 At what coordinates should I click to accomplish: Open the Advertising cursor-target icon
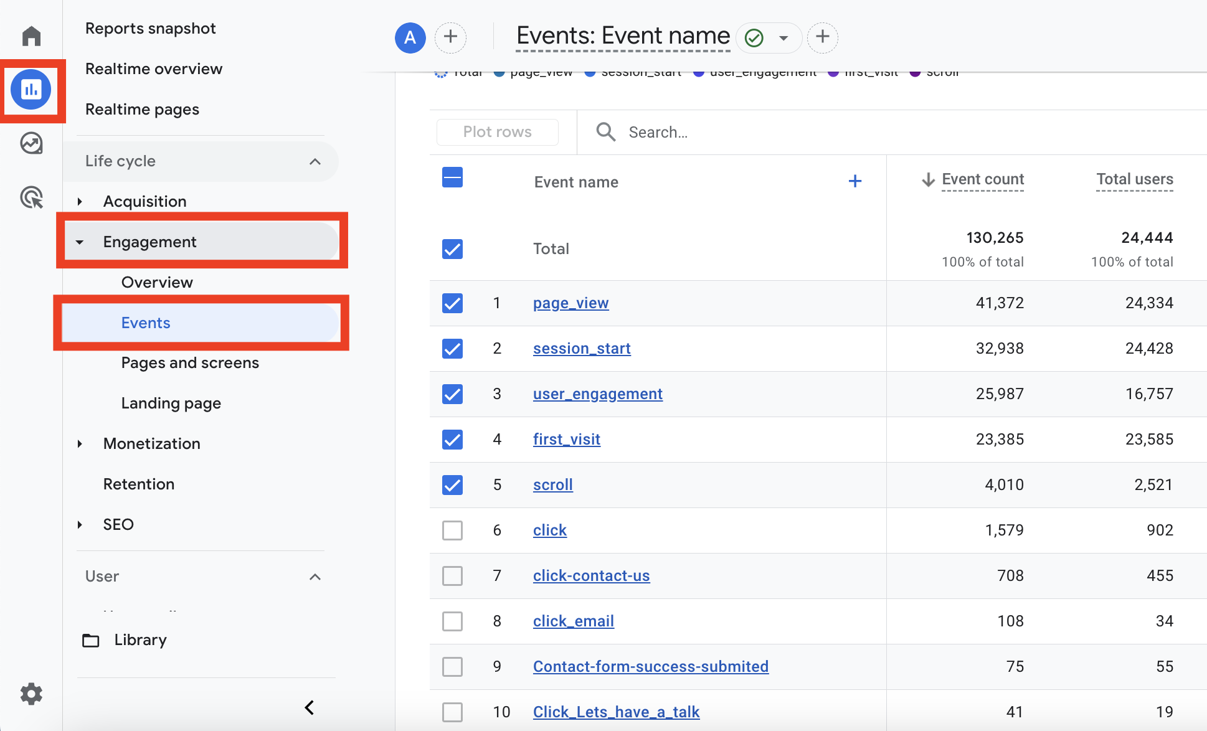click(31, 197)
